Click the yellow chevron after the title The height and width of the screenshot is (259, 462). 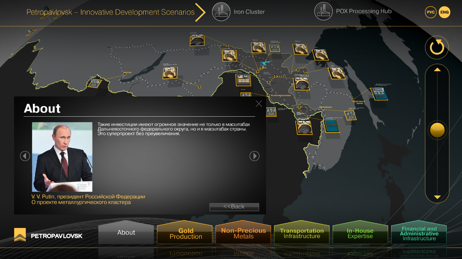(x=201, y=12)
